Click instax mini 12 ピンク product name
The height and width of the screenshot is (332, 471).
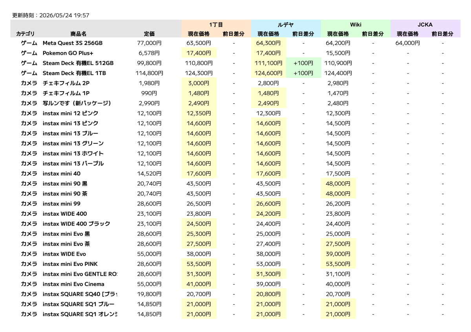[x=70, y=113]
